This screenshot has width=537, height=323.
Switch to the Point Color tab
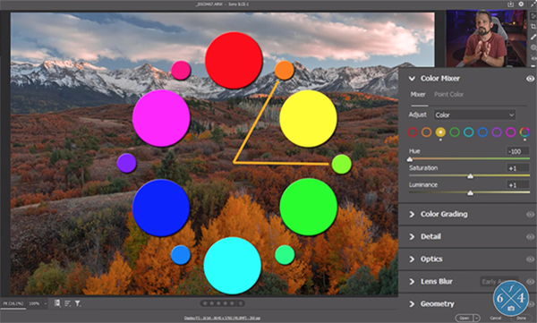[448, 94]
